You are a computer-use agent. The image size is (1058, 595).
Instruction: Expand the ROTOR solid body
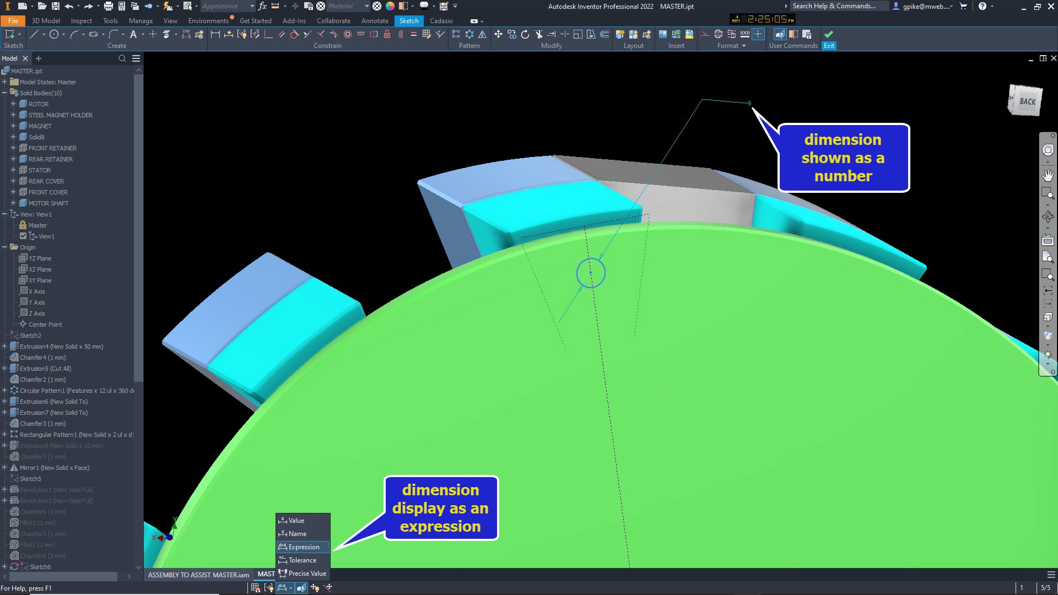(13, 104)
